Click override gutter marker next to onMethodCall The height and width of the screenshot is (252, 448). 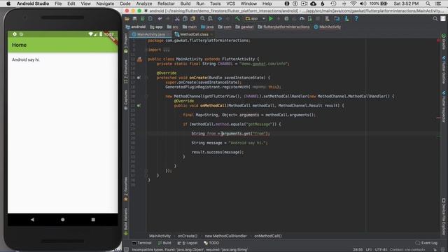point(139,106)
